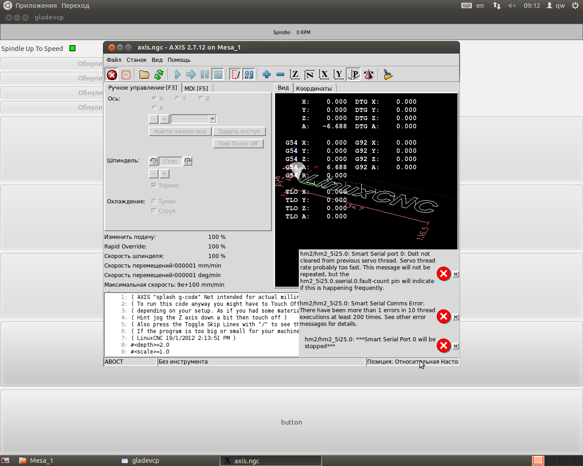The width and height of the screenshot is (583, 466).
Task: Reload the current file with green arrows icon
Action: pos(159,75)
